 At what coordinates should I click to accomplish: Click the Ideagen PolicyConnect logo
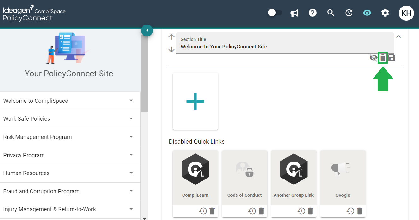click(x=34, y=13)
